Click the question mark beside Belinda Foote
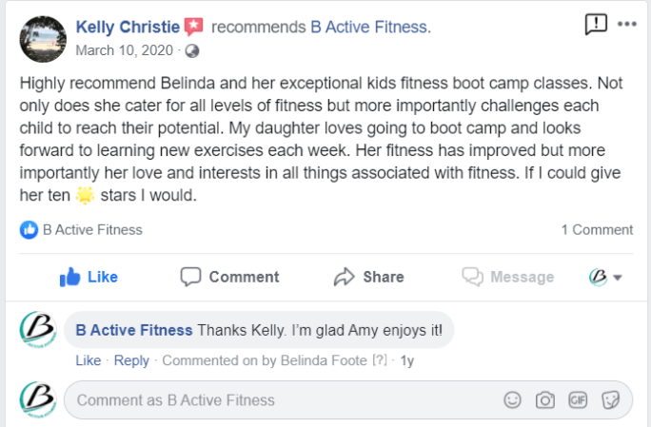The image size is (651, 427). tap(379, 361)
